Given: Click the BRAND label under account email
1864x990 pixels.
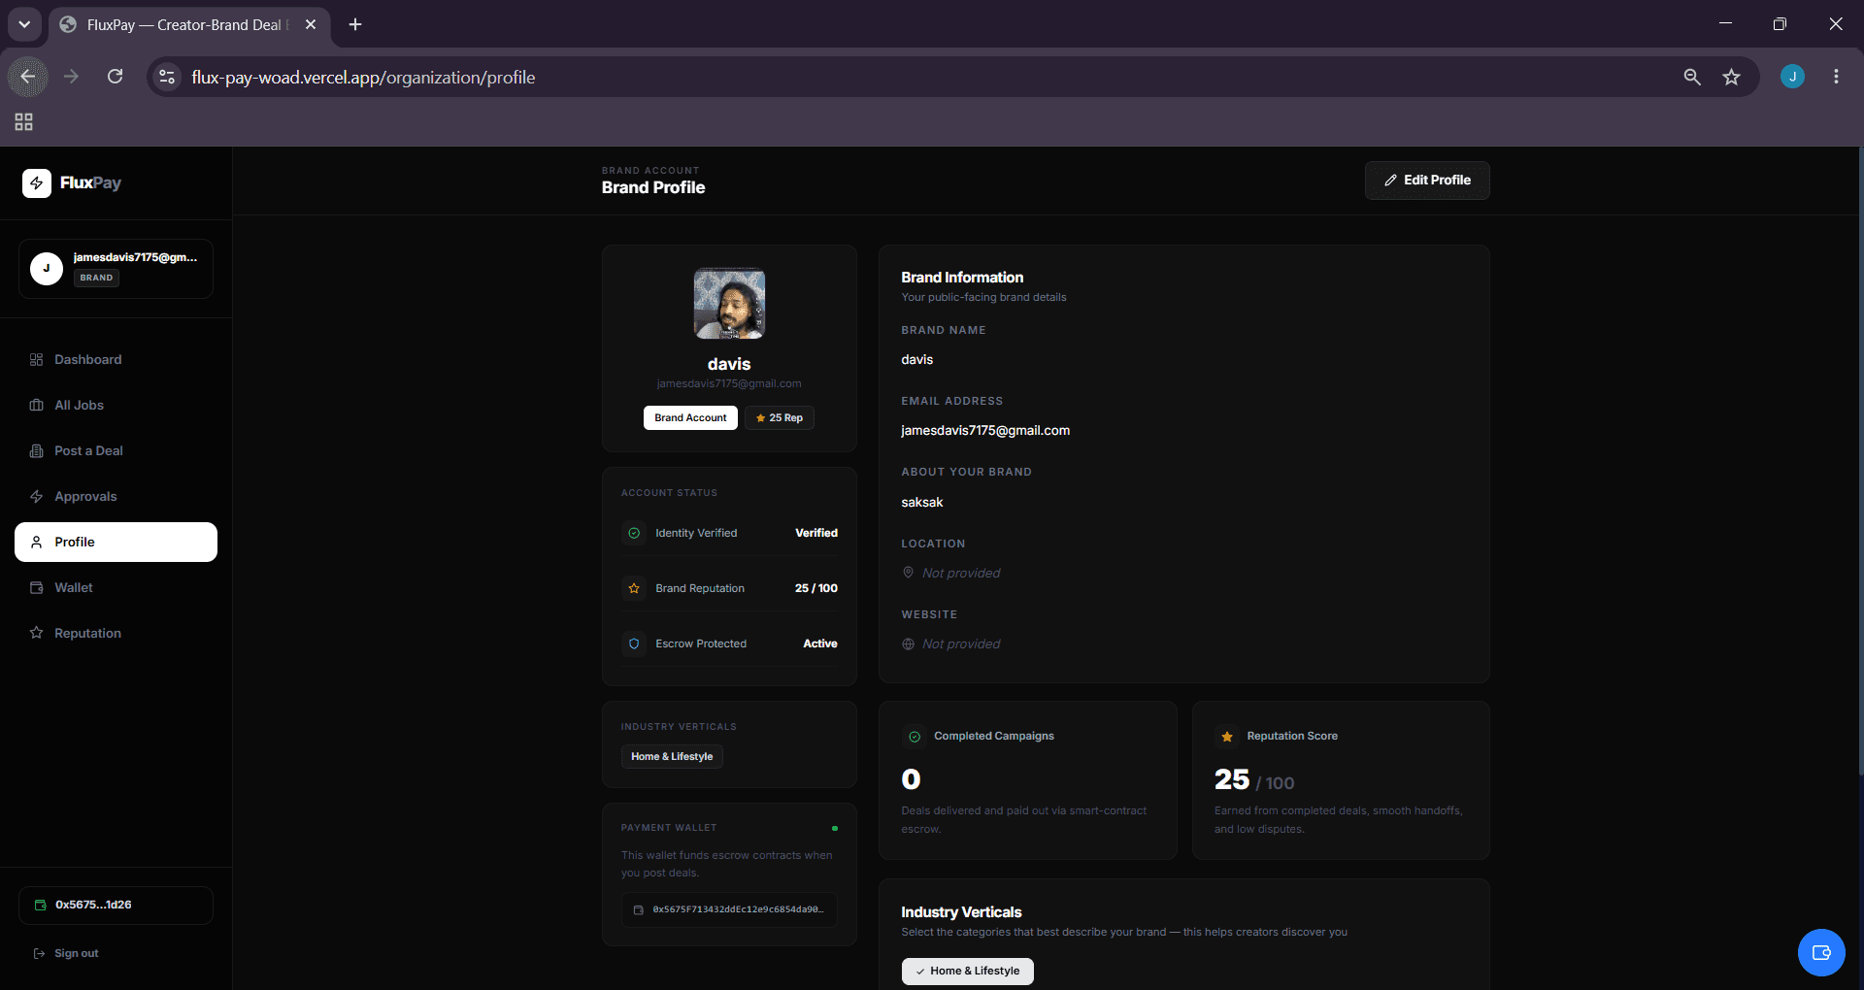Looking at the screenshot, I should [96, 278].
